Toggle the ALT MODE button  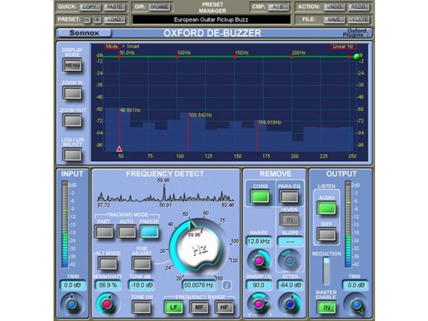[108, 263]
